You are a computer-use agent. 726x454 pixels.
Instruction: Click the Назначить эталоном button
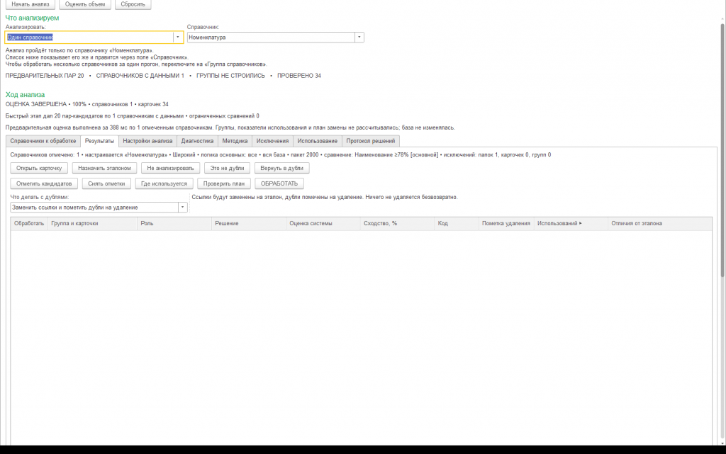pyautogui.click(x=105, y=169)
